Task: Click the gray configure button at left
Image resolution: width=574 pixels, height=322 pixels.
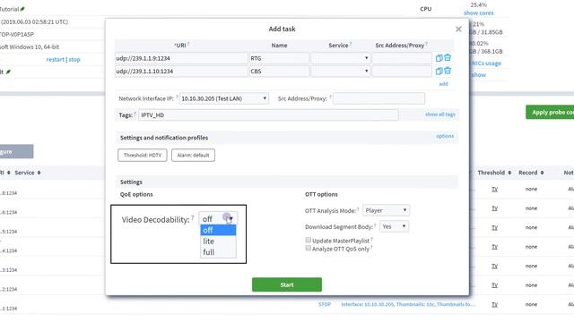Action: (16, 151)
